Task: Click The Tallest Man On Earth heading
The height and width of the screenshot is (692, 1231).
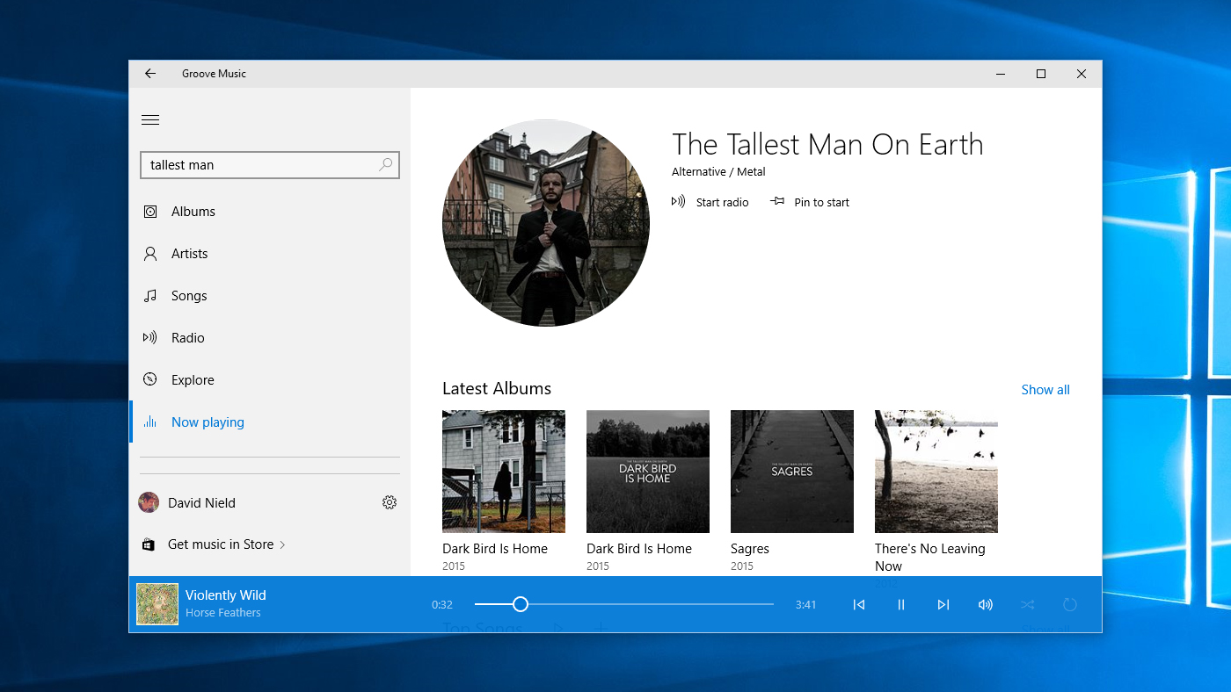Action: pyautogui.click(x=827, y=145)
